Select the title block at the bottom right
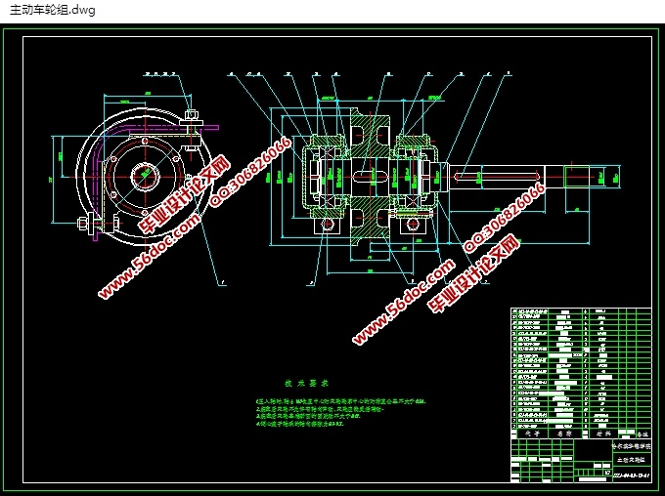 [x=580, y=461]
